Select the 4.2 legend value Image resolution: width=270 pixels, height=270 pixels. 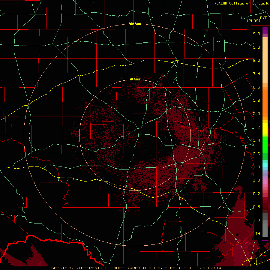256,127
